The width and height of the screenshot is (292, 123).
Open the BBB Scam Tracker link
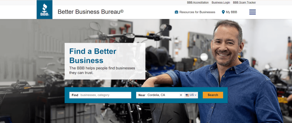pos(244,2)
